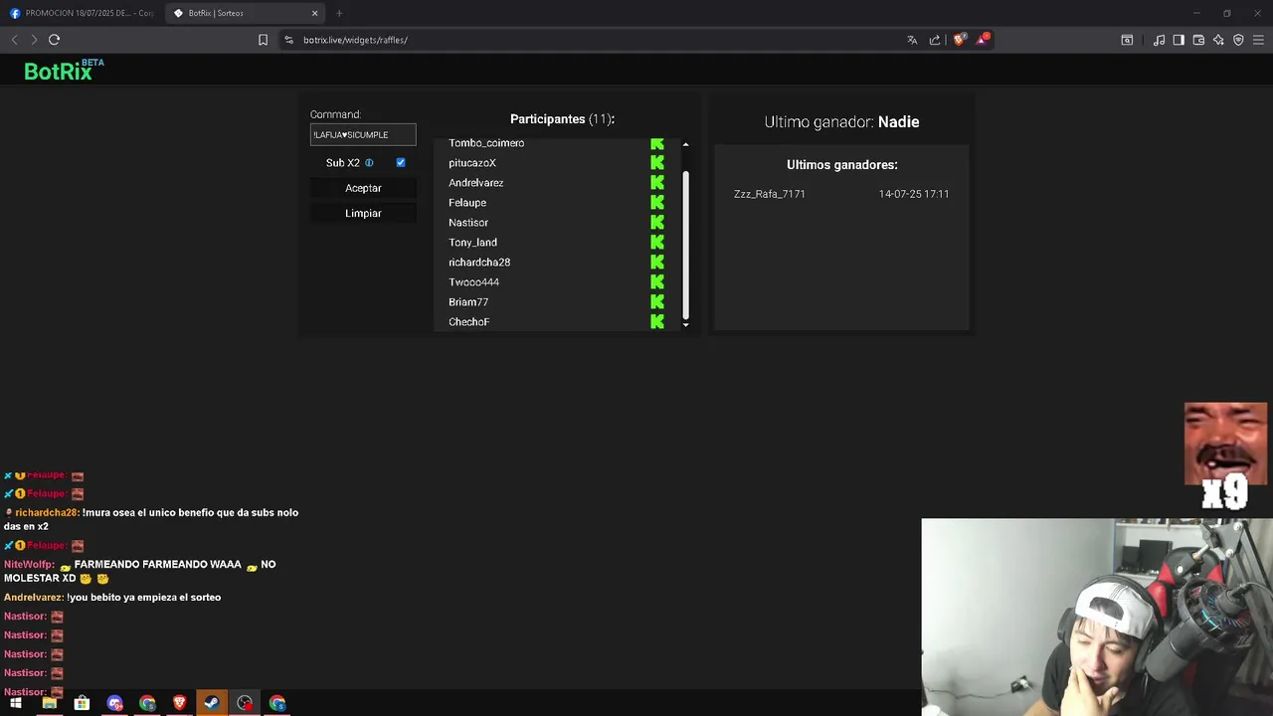The height and width of the screenshot is (716, 1273).
Task: Click participant name Tombo_coimero
Action: point(486,143)
